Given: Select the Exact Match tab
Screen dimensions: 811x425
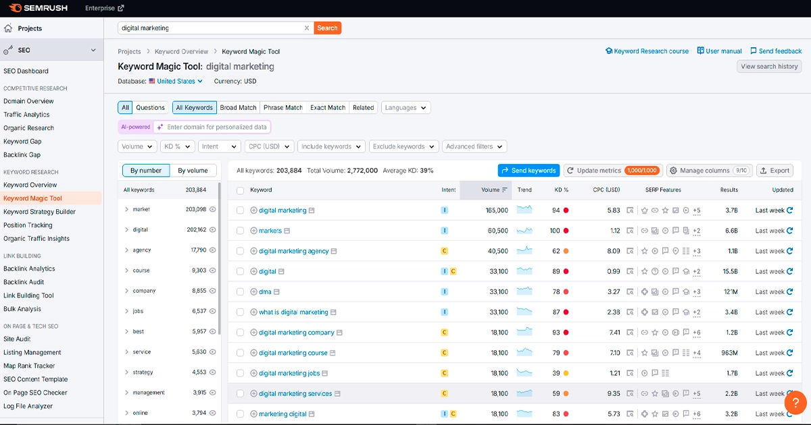Looking at the screenshot, I should tap(328, 108).
